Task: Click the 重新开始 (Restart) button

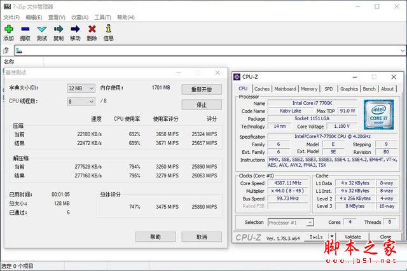Action: click(202, 89)
